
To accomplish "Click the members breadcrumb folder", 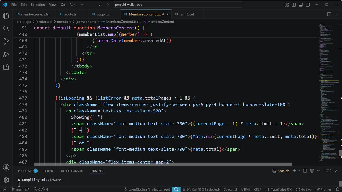I will tap(64, 22).
